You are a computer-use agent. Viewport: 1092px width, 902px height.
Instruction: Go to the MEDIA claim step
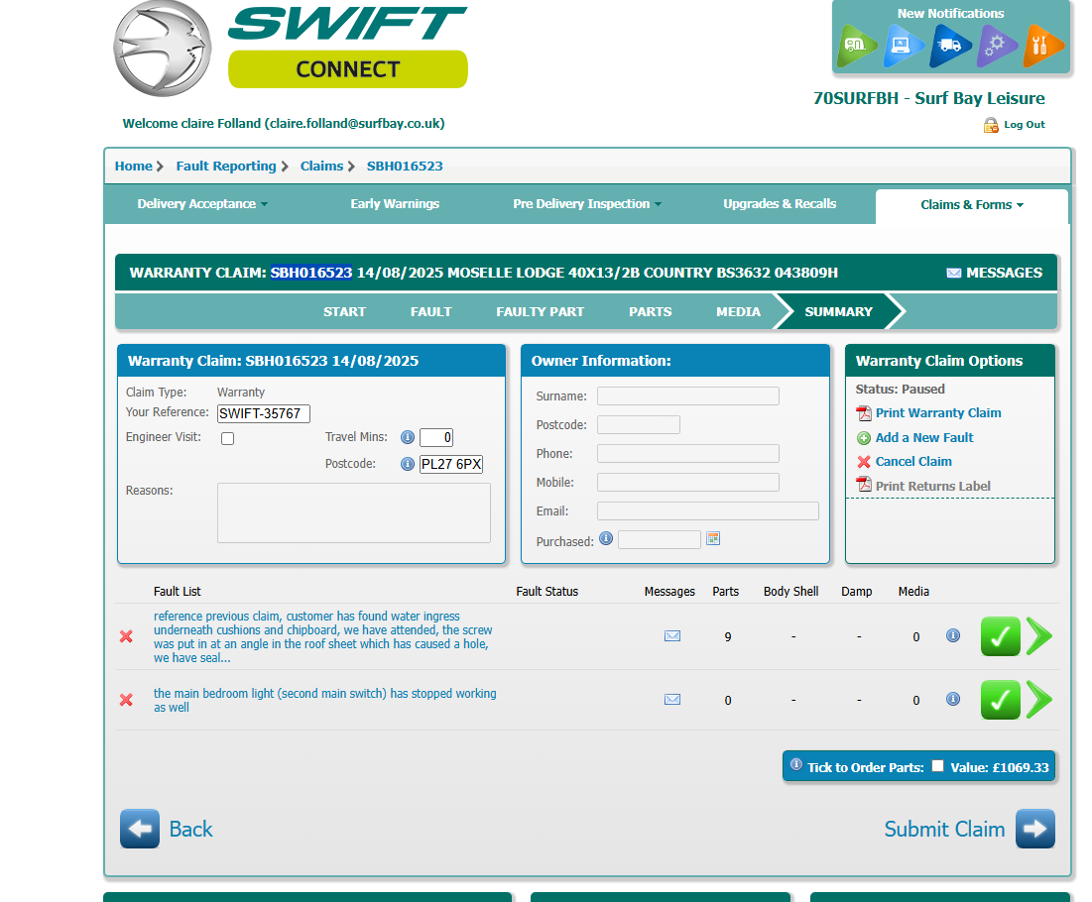[x=738, y=312]
